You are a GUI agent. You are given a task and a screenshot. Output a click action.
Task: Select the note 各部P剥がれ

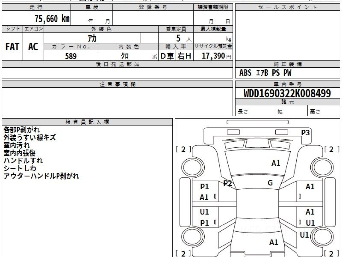click(x=22, y=130)
